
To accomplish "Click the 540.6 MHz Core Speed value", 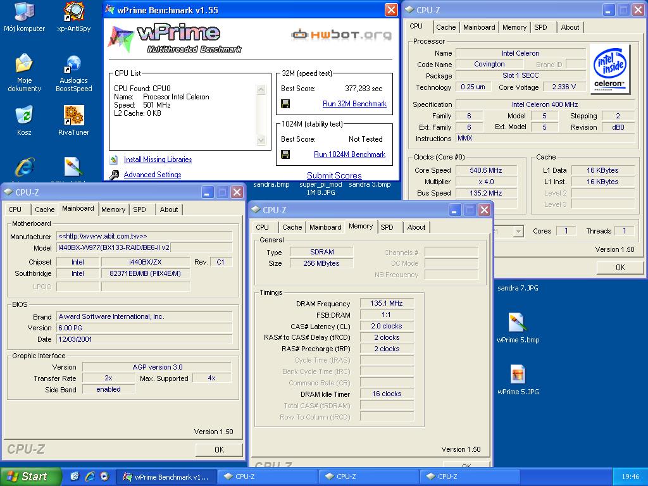I will [486, 170].
